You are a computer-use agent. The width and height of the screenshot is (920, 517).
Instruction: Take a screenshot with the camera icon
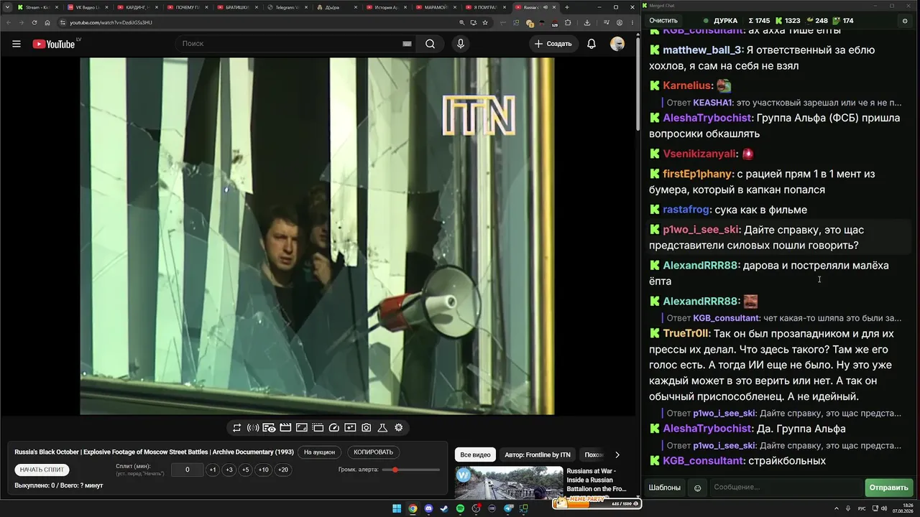367,428
